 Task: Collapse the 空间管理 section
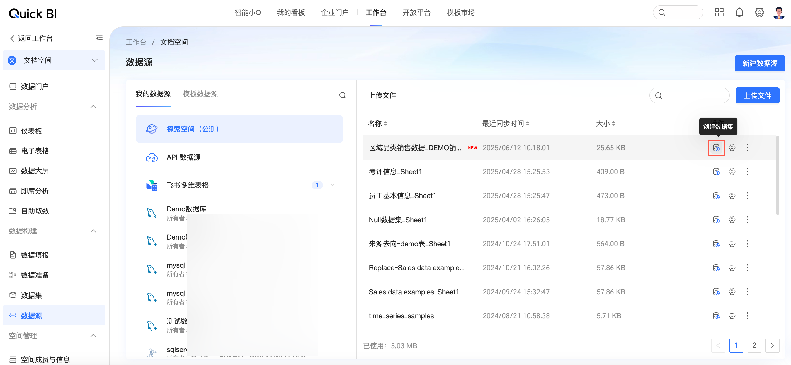[93, 336]
